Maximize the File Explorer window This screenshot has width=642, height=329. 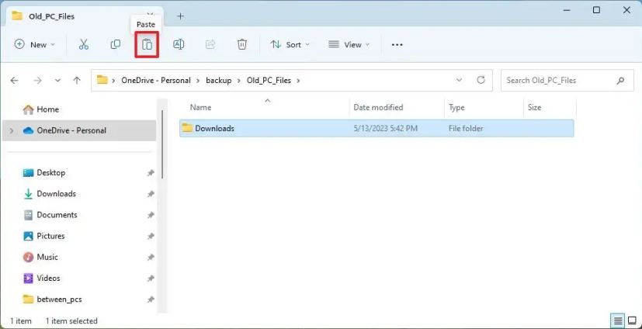[x=596, y=10]
